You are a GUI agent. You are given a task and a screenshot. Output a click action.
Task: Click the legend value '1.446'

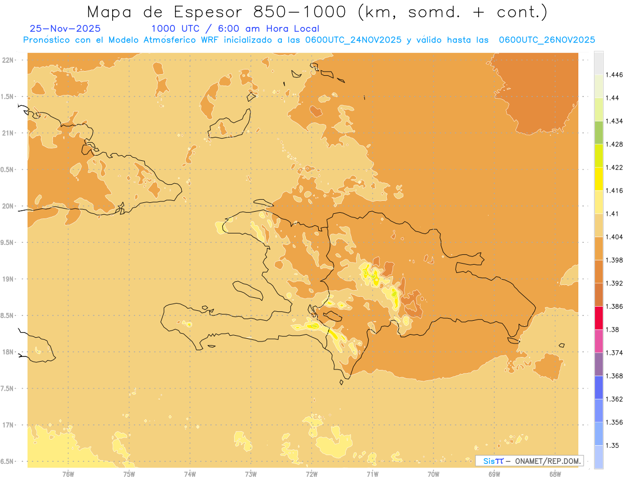(x=615, y=75)
